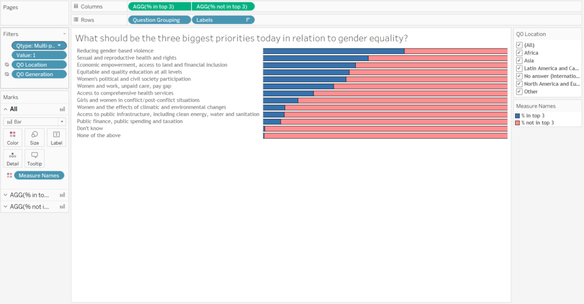This screenshot has width=584, height=304.
Task: Open the Qtype filter pill dropdown arrow
Action: 59,45
